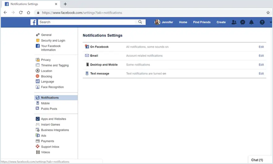Viewport: 273px width, 164px height.
Task: Open Your Facebook Information
Action: tap(51, 48)
